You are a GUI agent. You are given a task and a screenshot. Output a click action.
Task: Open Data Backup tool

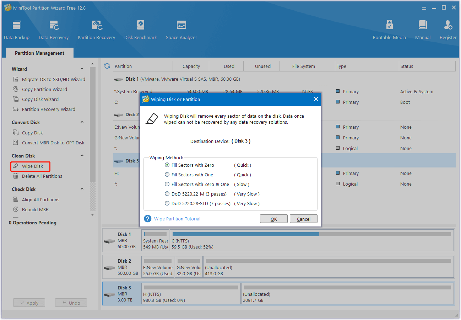(x=17, y=30)
